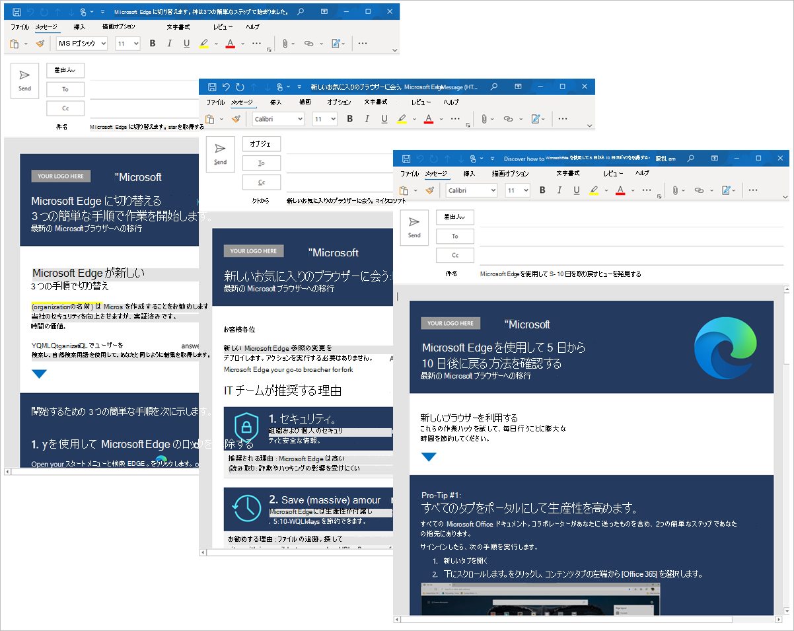This screenshot has height=631, width=794.
Task: Click Insert Link icon in back window
Action: [308, 44]
